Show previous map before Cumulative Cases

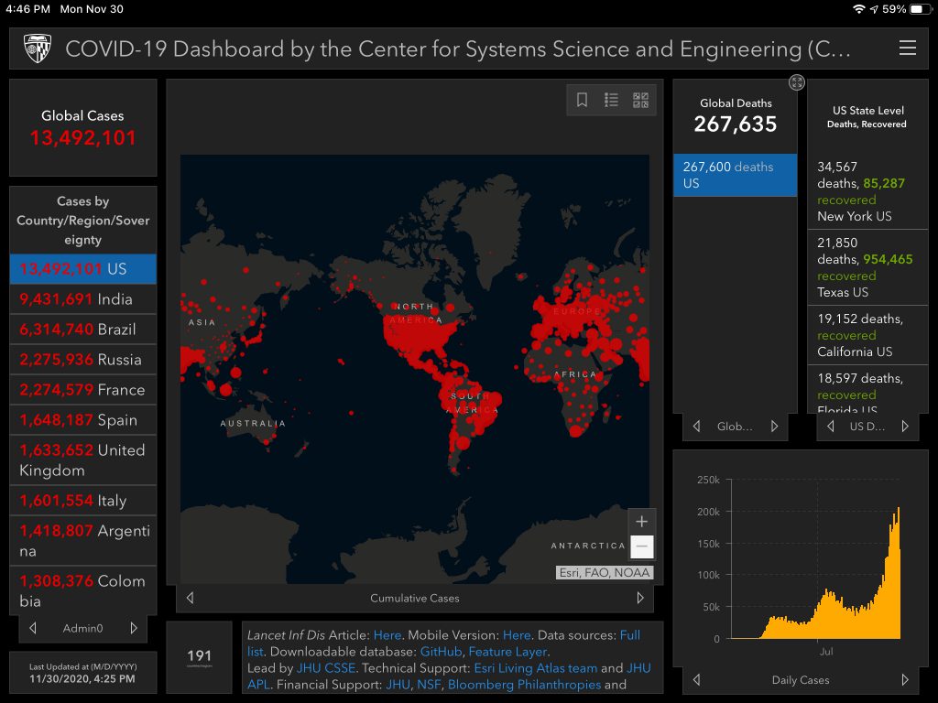(190, 598)
